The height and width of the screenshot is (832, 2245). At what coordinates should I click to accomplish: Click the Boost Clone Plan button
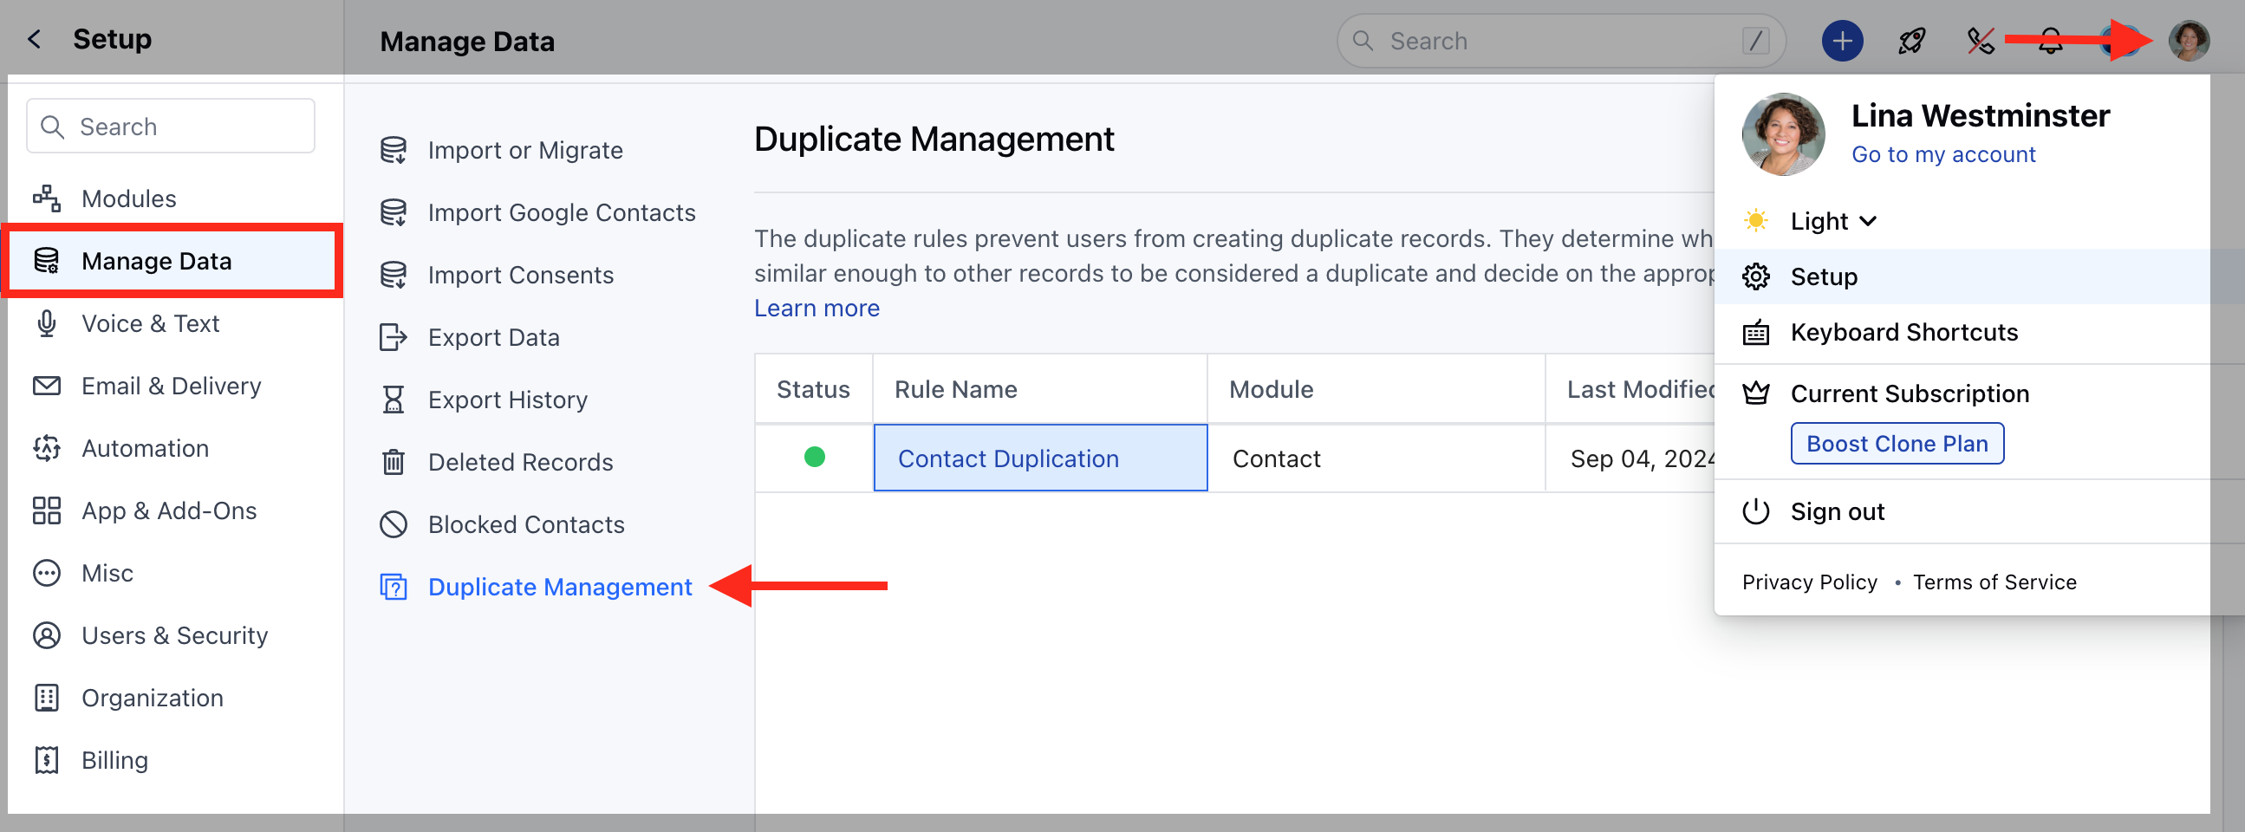point(1897,444)
